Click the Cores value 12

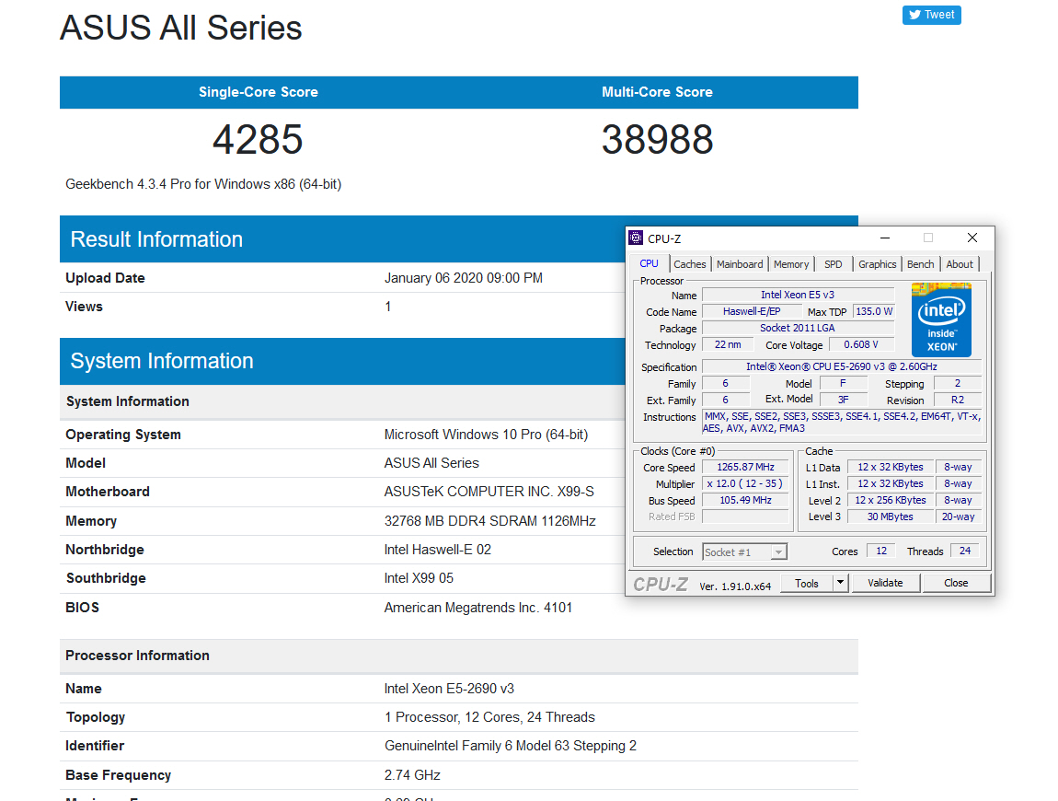[881, 551]
